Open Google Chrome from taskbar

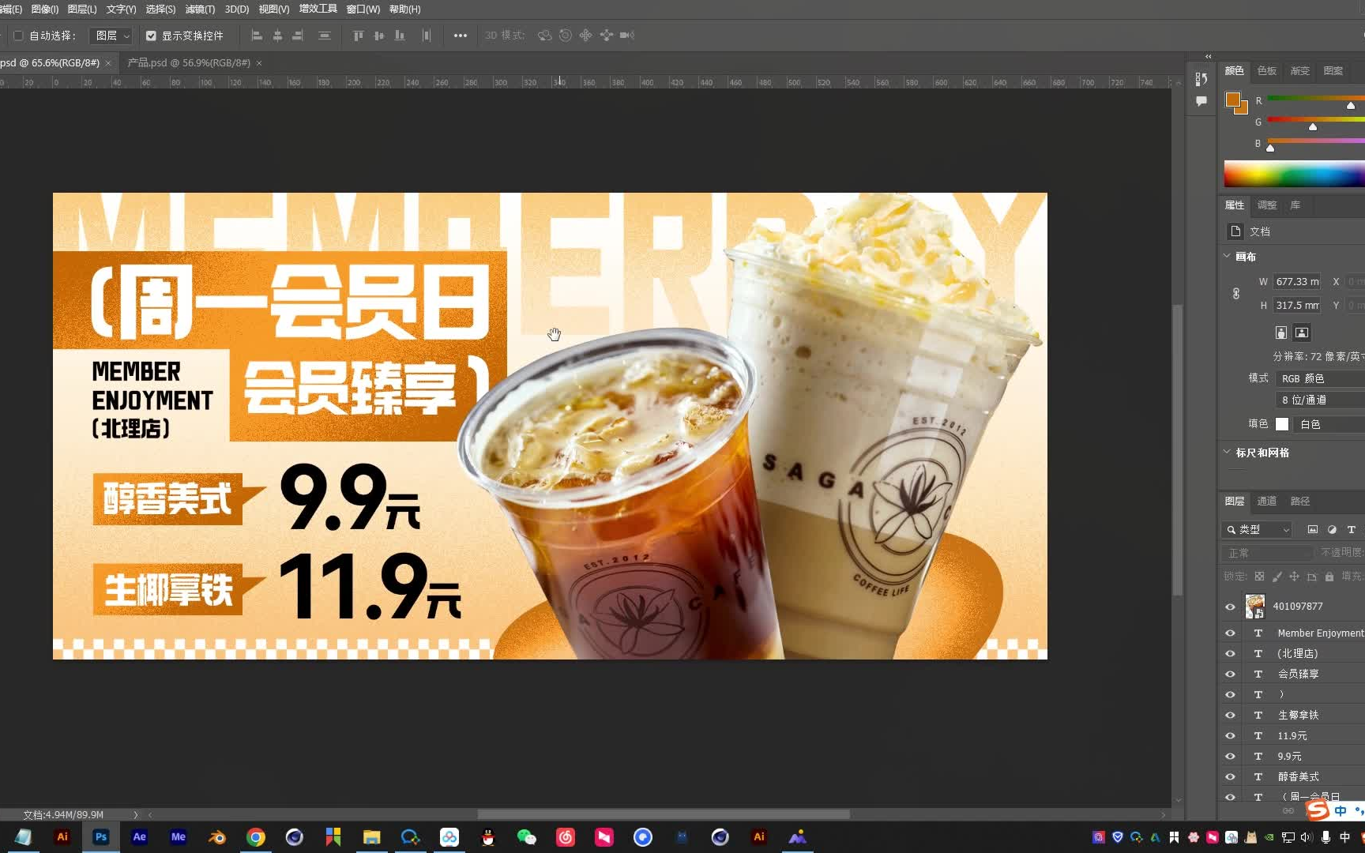256,837
